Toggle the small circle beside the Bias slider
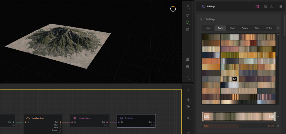This screenshot has height=134, width=286. click(278, 126)
